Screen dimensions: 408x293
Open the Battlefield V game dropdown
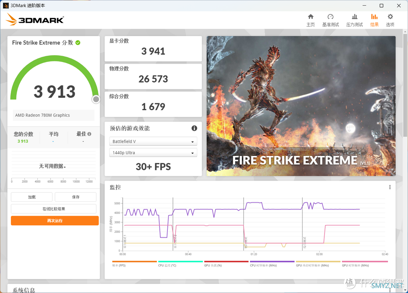pos(153,141)
